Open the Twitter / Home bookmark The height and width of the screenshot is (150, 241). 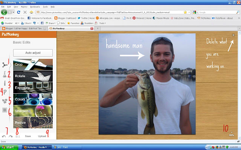[86, 18]
